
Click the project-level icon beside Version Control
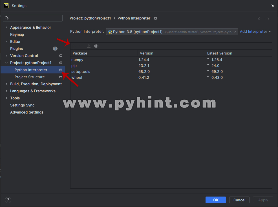[x=61, y=56]
